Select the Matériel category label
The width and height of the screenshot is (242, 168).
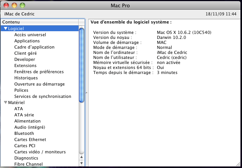(x=16, y=102)
